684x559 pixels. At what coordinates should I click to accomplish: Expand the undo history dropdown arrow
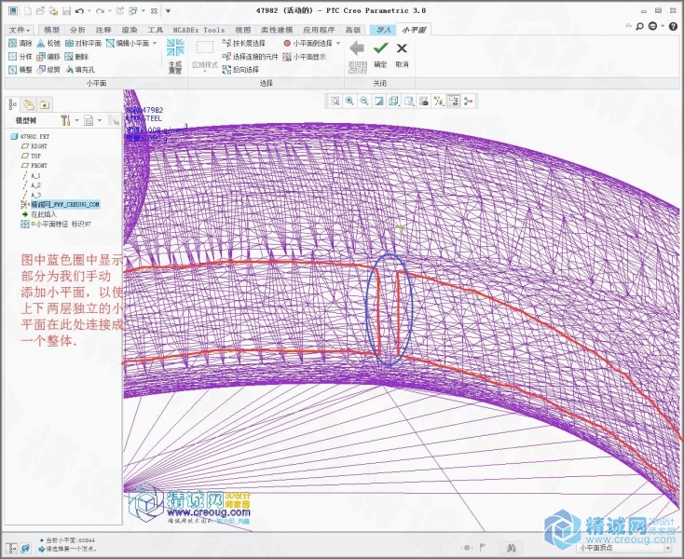click(89, 10)
